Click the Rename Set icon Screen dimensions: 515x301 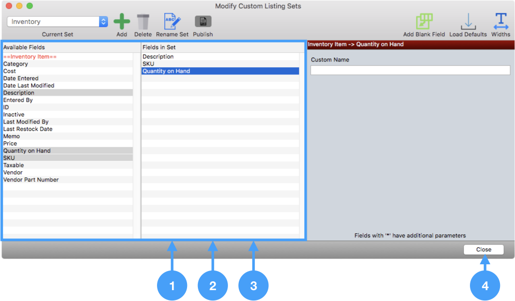coord(173,22)
